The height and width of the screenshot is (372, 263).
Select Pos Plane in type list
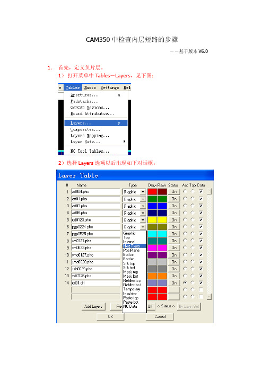[x=134, y=250]
